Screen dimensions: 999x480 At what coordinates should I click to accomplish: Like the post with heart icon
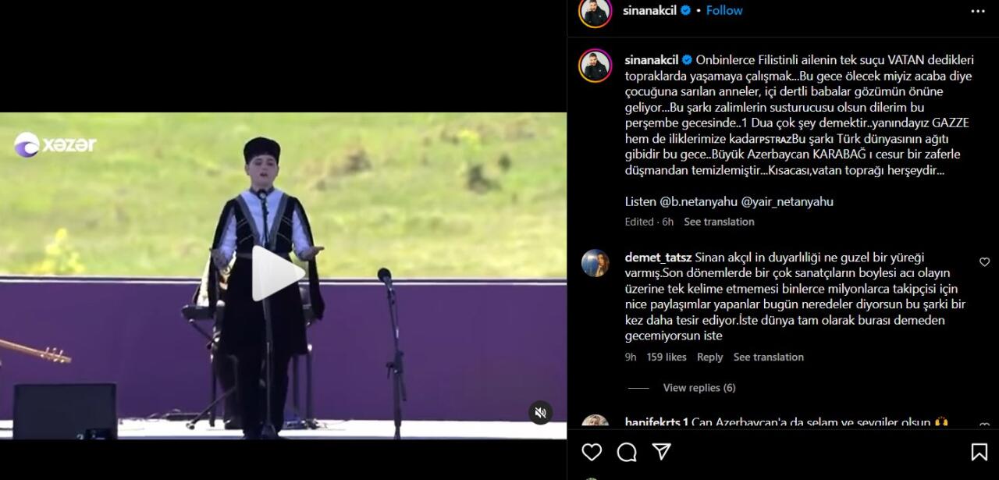coord(592,452)
